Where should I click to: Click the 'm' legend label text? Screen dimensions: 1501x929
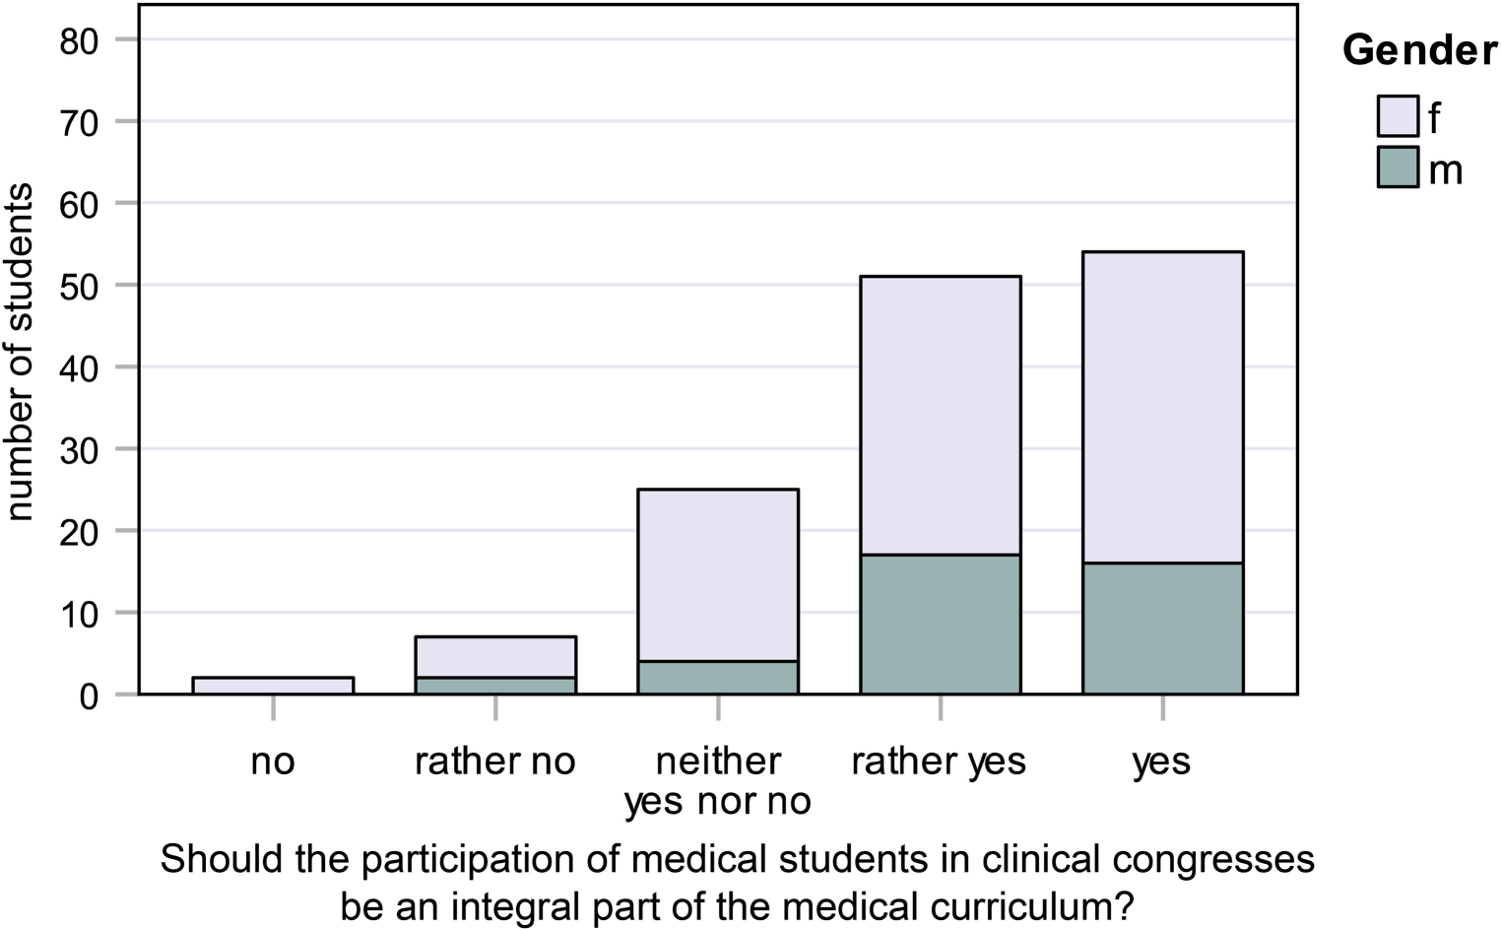tap(1445, 170)
